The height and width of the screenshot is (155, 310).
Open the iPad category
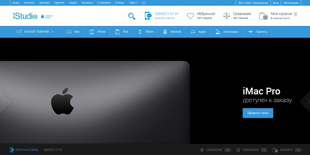125,32
